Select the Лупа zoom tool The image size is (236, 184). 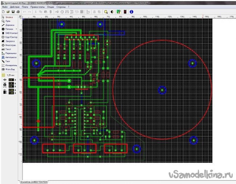tap(8, 21)
